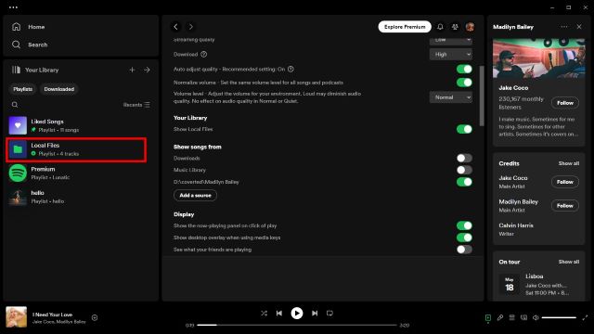This screenshot has width=594, height=334.
Task: Filter library by Downloaded chip
Action: click(59, 89)
